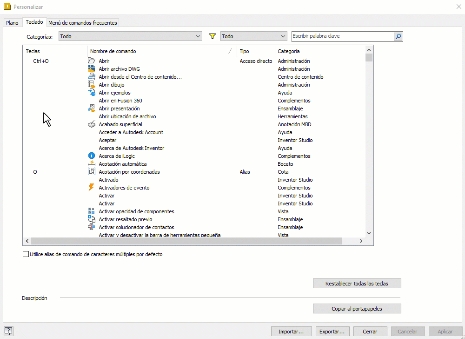Click the Importar button
Viewport: 465px width, 339px height.
[x=291, y=332]
